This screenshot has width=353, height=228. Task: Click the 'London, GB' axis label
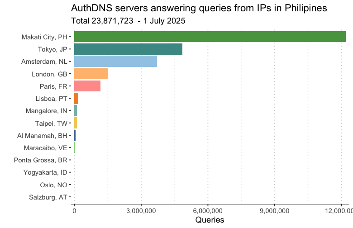(x=49, y=74)
